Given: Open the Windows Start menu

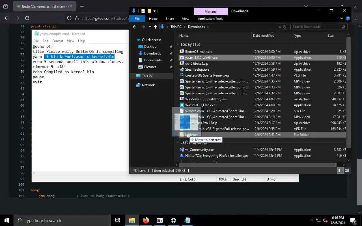Looking at the screenshot, I should [7, 220].
